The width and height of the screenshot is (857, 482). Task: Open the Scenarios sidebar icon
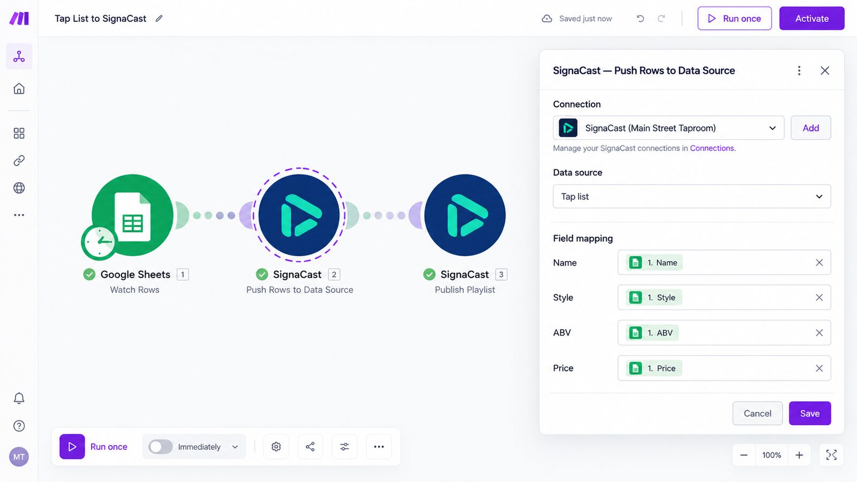[x=19, y=56]
